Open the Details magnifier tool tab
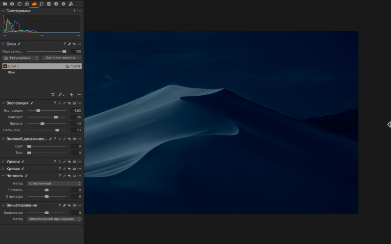 point(42,4)
